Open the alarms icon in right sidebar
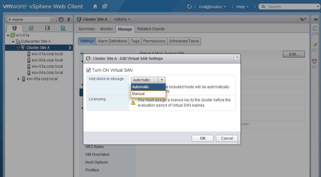 314,61
